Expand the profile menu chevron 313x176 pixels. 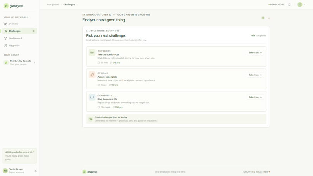[304, 5]
